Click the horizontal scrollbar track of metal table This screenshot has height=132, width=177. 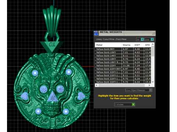click(x=123, y=85)
